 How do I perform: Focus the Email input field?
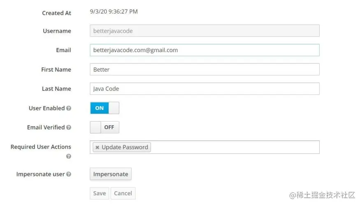click(204, 50)
